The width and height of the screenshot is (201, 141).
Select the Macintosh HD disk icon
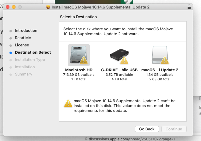79,55
